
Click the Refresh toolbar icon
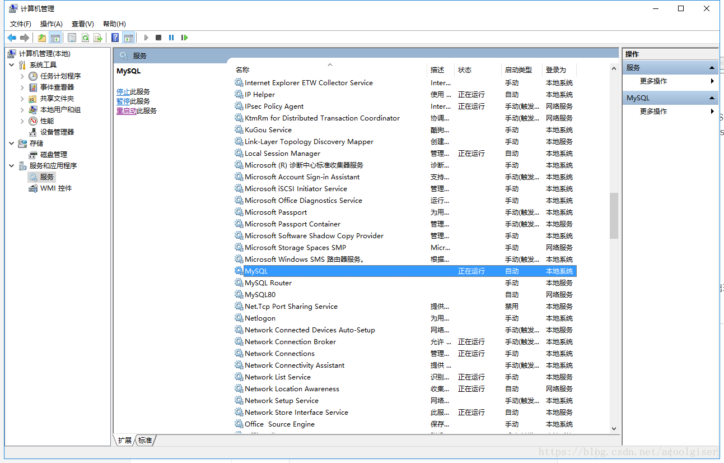[85, 38]
